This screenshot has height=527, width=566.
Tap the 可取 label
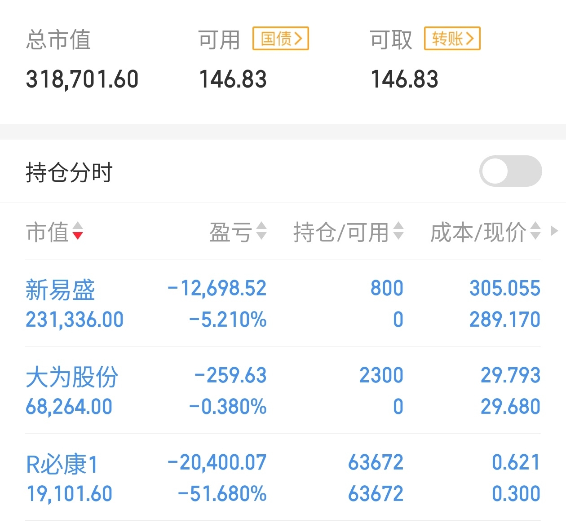coord(391,40)
